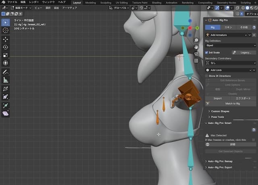The height and width of the screenshot is (185, 258).
Task: Pick the Annotate pencil tool
Action: pyautogui.click(x=6, y=72)
